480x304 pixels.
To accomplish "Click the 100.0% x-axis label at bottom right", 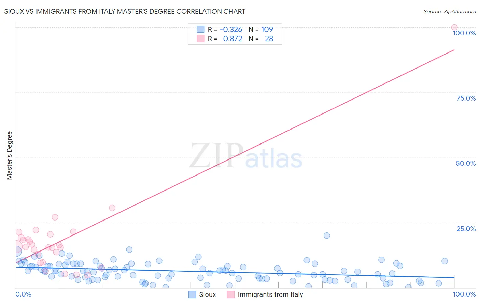I will click(x=464, y=294).
